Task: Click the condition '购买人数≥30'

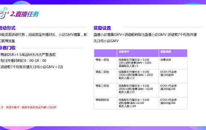Action: pos(126,92)
